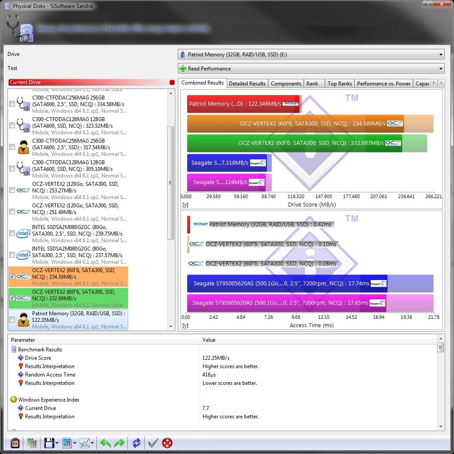The height and width of the screenshot is (454, 454).
Task: Check the C300-CTFDDAC128MAG 323.52MB/s checkbox
Action: tap(12, 125)
